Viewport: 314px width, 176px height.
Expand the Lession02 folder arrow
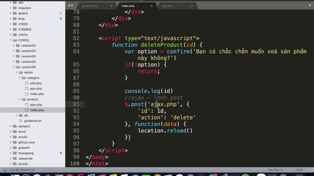14,45
